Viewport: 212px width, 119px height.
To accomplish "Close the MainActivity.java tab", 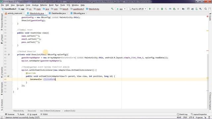I will [x=46, y=13].
